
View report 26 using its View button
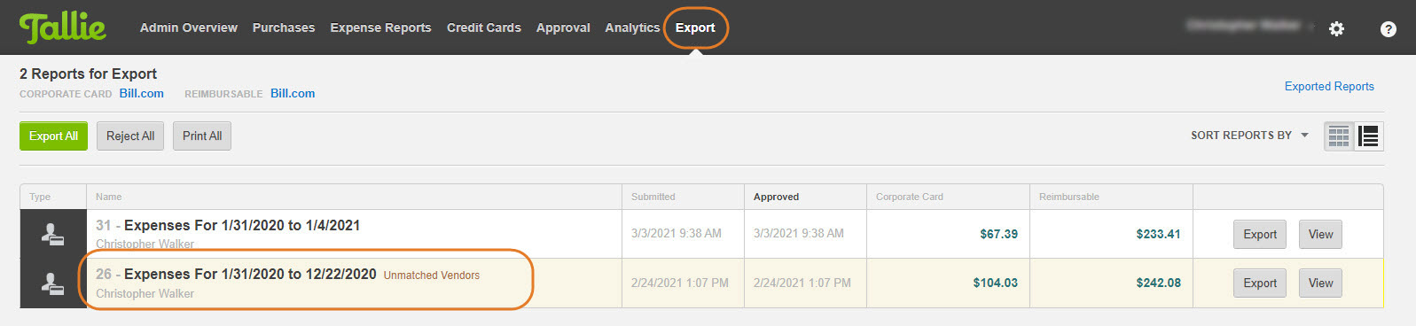(1320, 283)
